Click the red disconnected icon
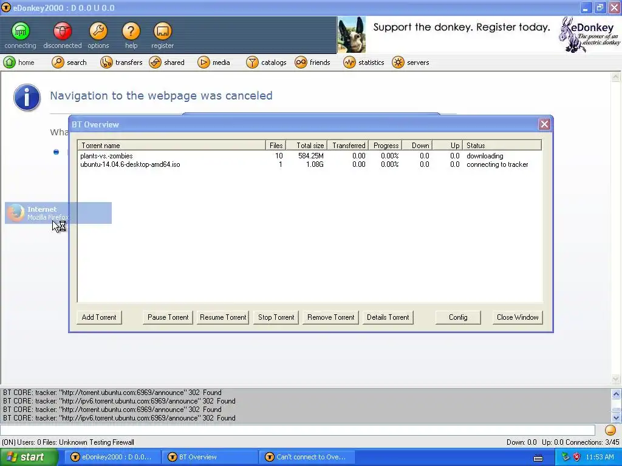Screen dimensions: 622x466 (63, 31)
